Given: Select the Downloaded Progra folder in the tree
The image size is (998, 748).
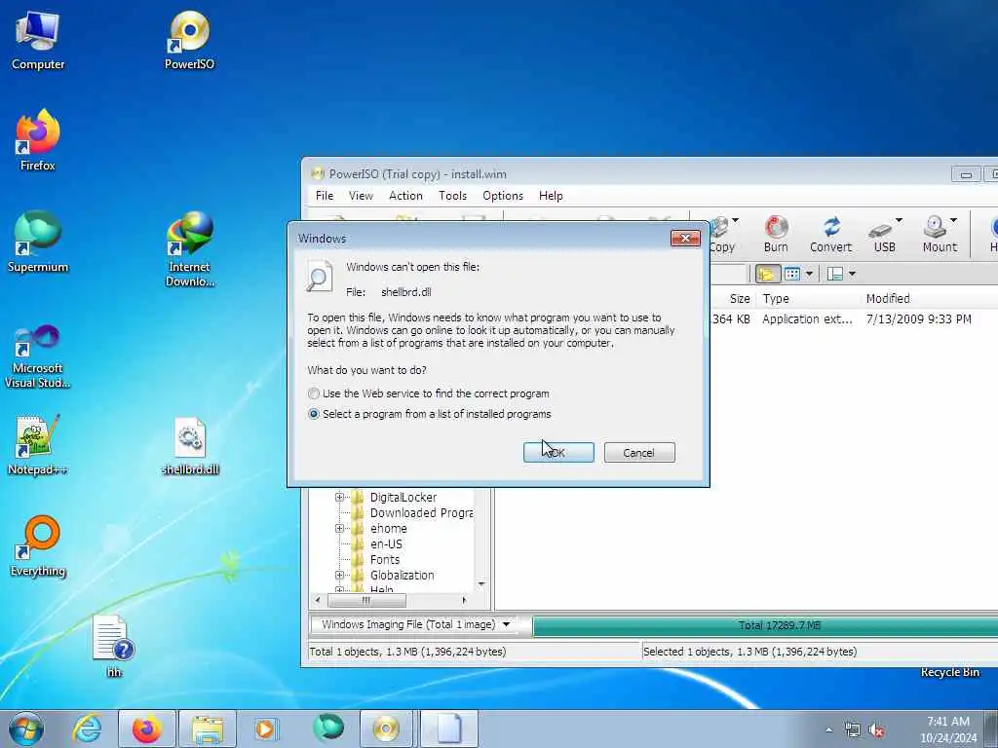Looking at the screenshot, I should [421, 513].
